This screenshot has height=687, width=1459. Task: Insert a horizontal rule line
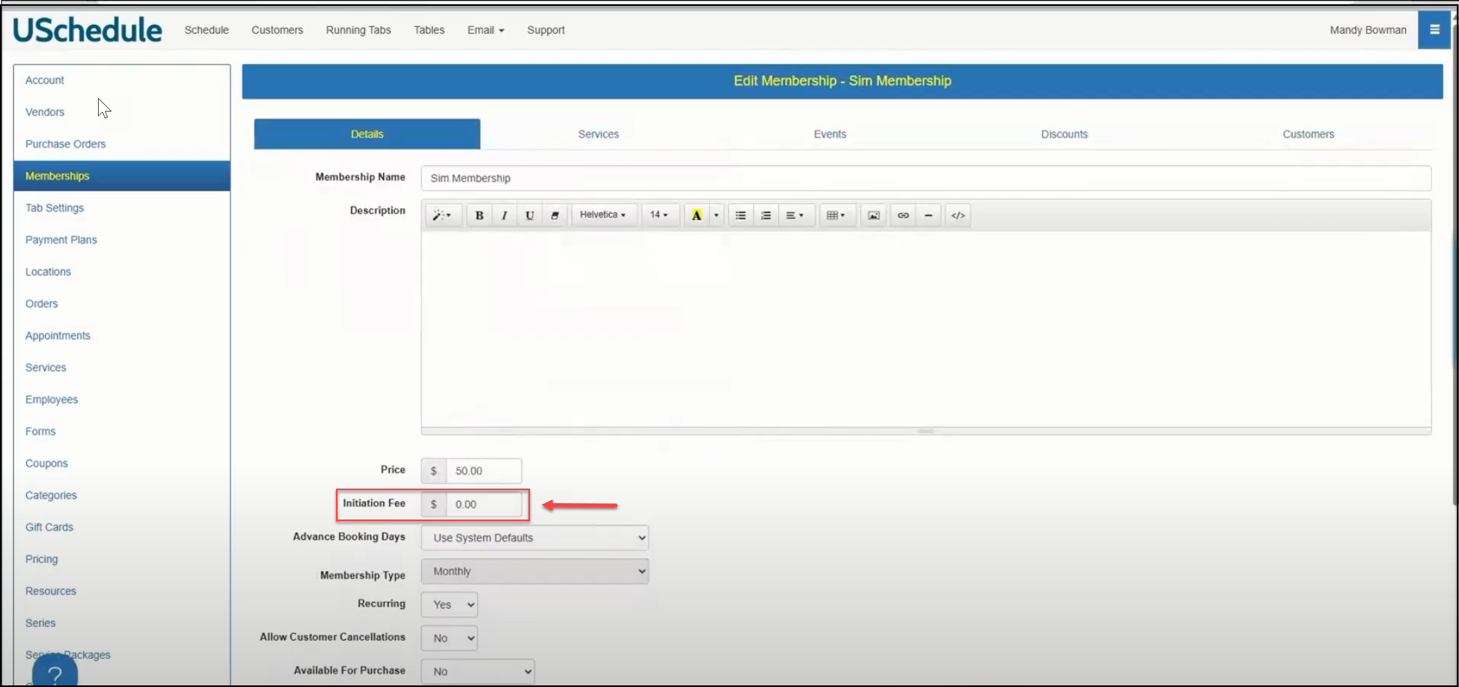tap(928, 215)
